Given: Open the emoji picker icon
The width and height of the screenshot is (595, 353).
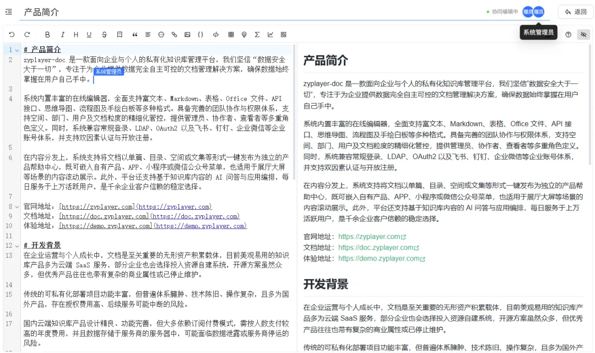Looking at the screenshot, I should [161, 35].
